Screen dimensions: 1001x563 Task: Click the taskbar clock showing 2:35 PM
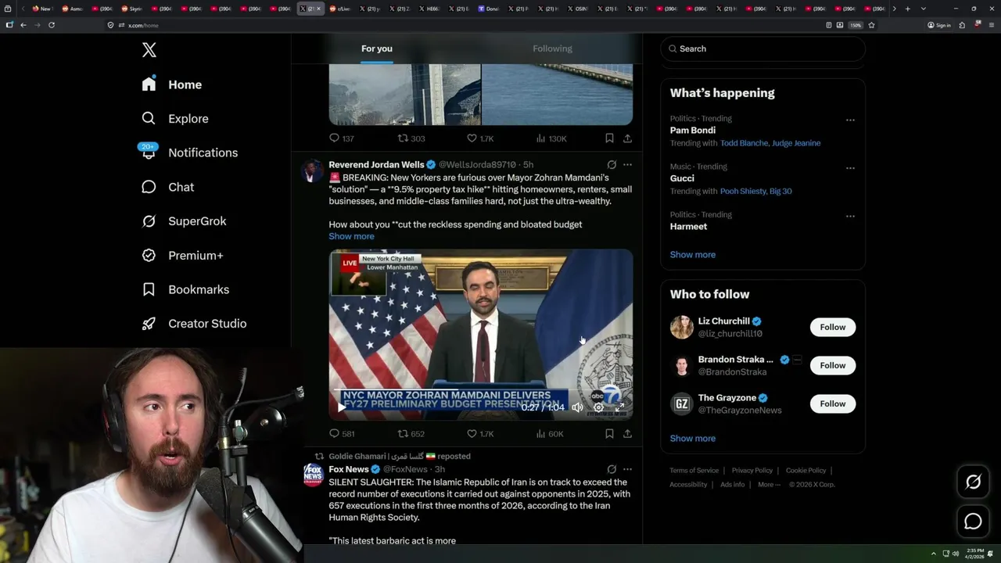click(974, 554)
